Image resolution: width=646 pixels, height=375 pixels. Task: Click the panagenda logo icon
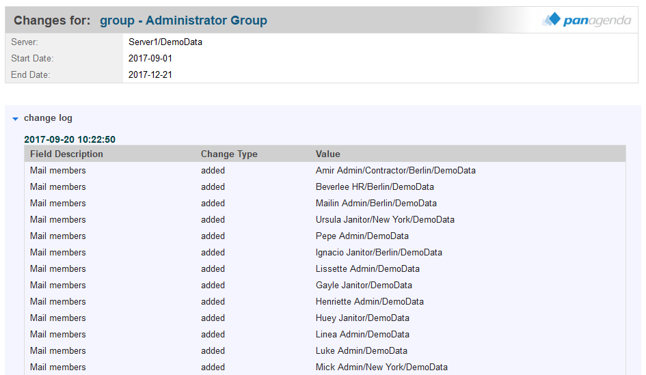point(551,20)
